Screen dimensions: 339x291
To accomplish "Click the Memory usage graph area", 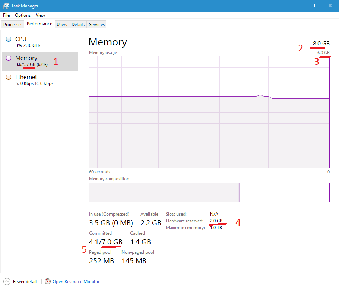I will (209, 112).
